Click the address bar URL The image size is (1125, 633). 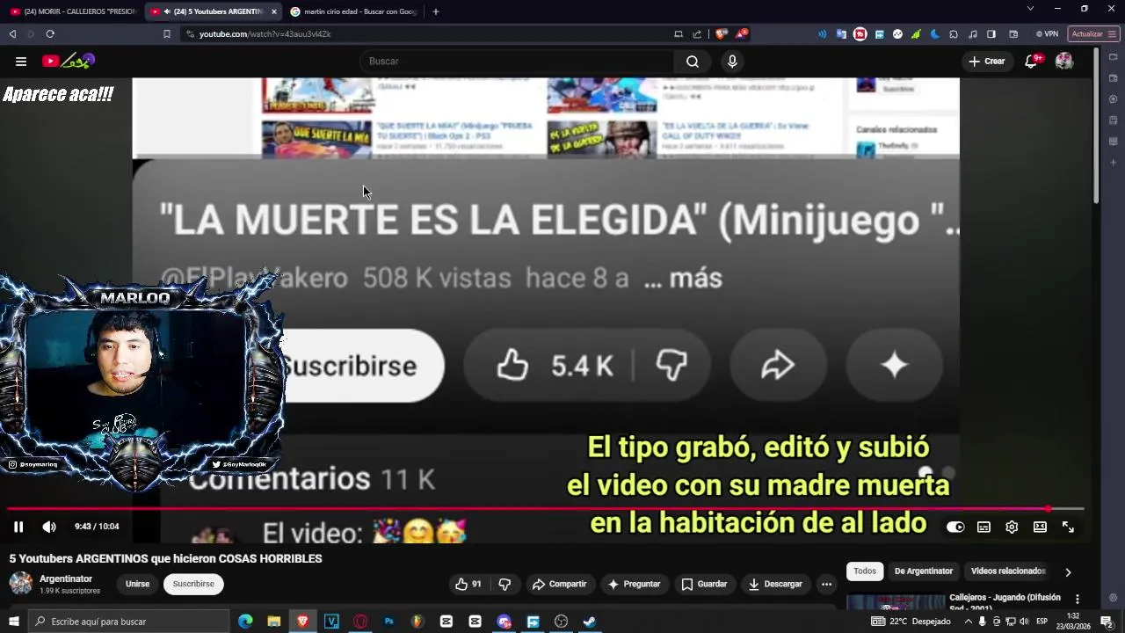[265, 34]
